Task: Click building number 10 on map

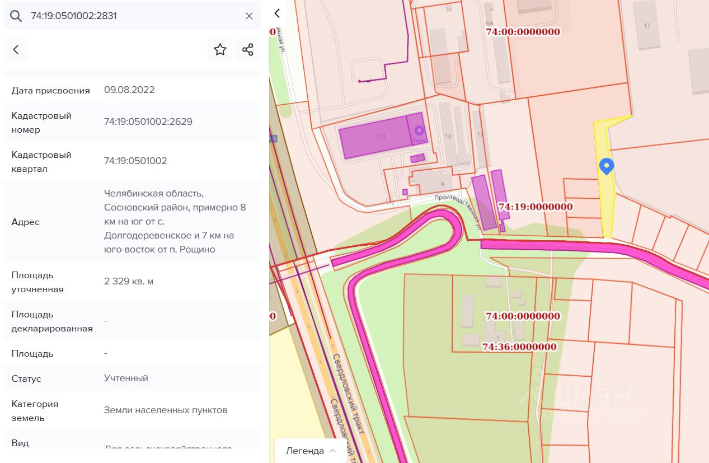Action: (448, 136)
